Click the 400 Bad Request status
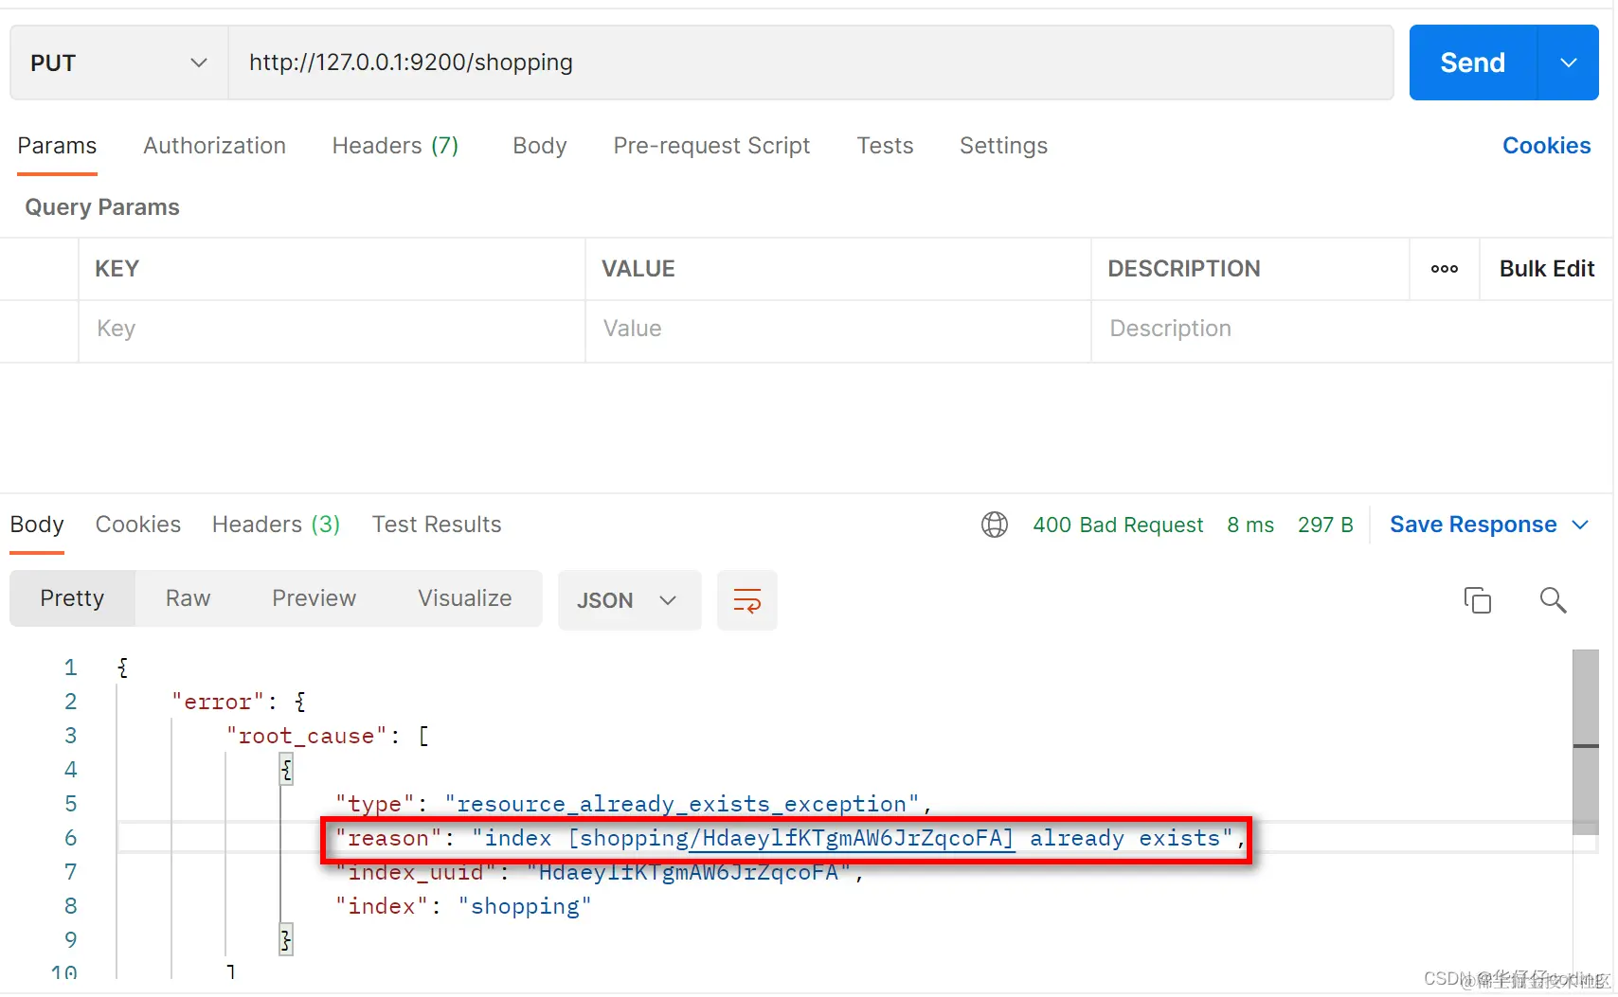 point(1118,525)
